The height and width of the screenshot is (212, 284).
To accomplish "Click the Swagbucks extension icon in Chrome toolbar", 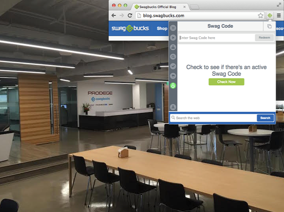I will pos(270,15).
